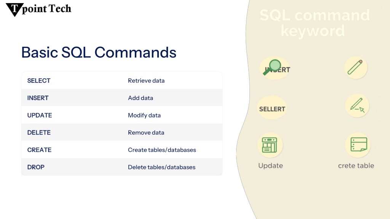Click the crete table caption text
Image resolution: width=390 pixels, height=219 pixels.
pos(356,166)
